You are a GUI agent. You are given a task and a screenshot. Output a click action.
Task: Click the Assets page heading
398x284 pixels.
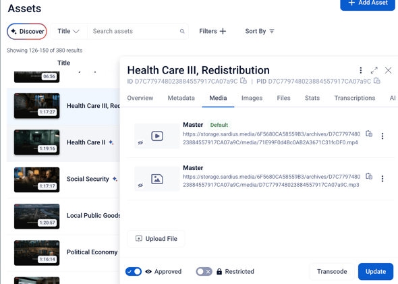coord(24,8)
